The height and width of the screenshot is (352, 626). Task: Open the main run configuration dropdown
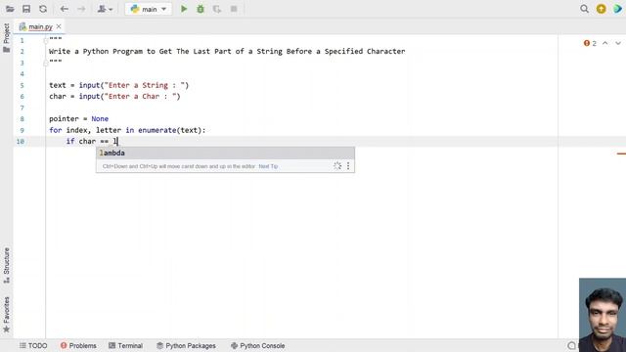(x=148, y=9)
